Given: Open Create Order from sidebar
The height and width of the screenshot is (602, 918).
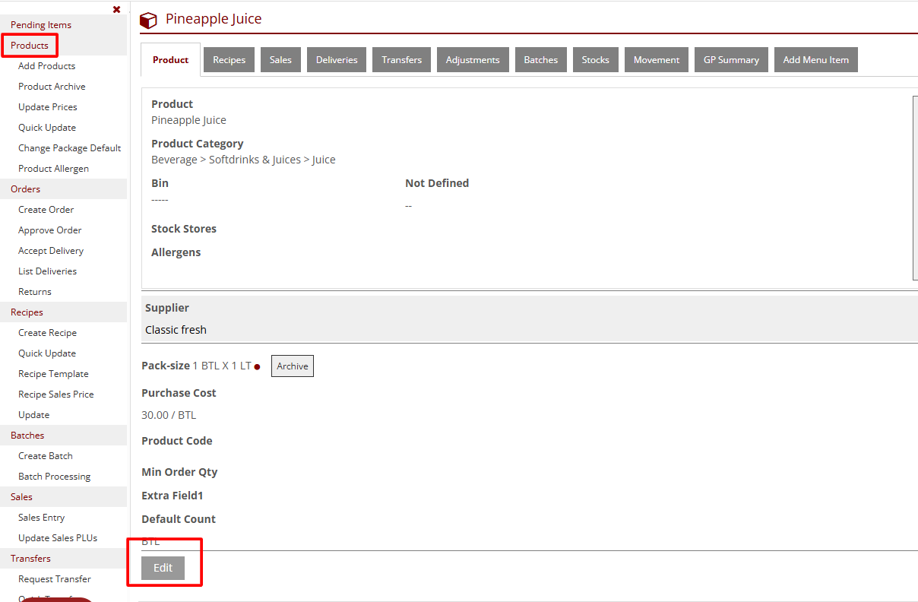Looking at the screenshot, I should (46, 210).
